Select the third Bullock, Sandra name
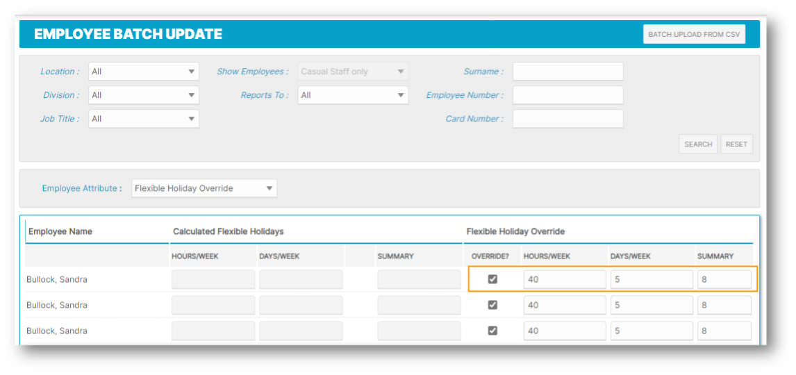This screenshot has width=796, height=375. pyautogui.click(x=57, y=331)
